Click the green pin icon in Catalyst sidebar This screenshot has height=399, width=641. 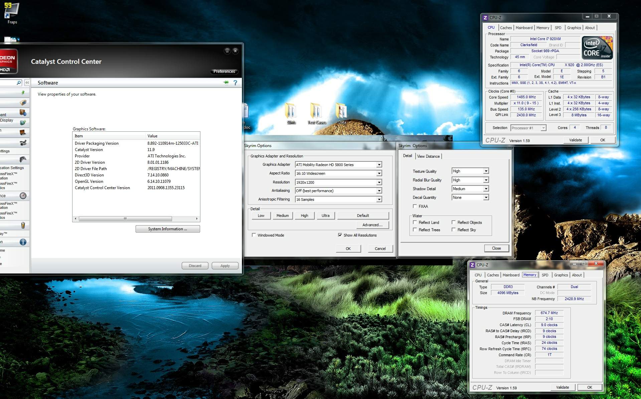(x=23, y=92)
